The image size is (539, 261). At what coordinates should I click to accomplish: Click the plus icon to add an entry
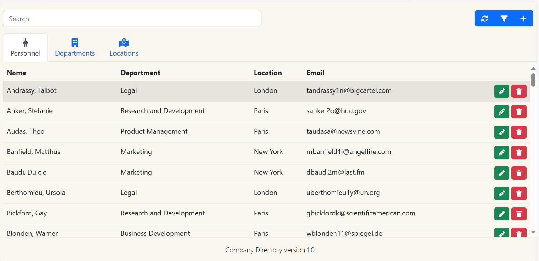(523, 19)
